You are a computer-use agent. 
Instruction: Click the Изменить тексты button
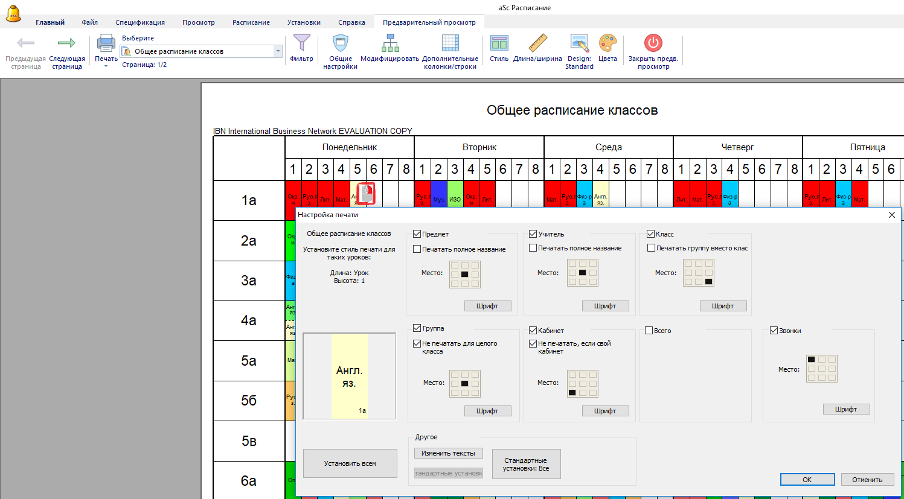click(448, 453)
